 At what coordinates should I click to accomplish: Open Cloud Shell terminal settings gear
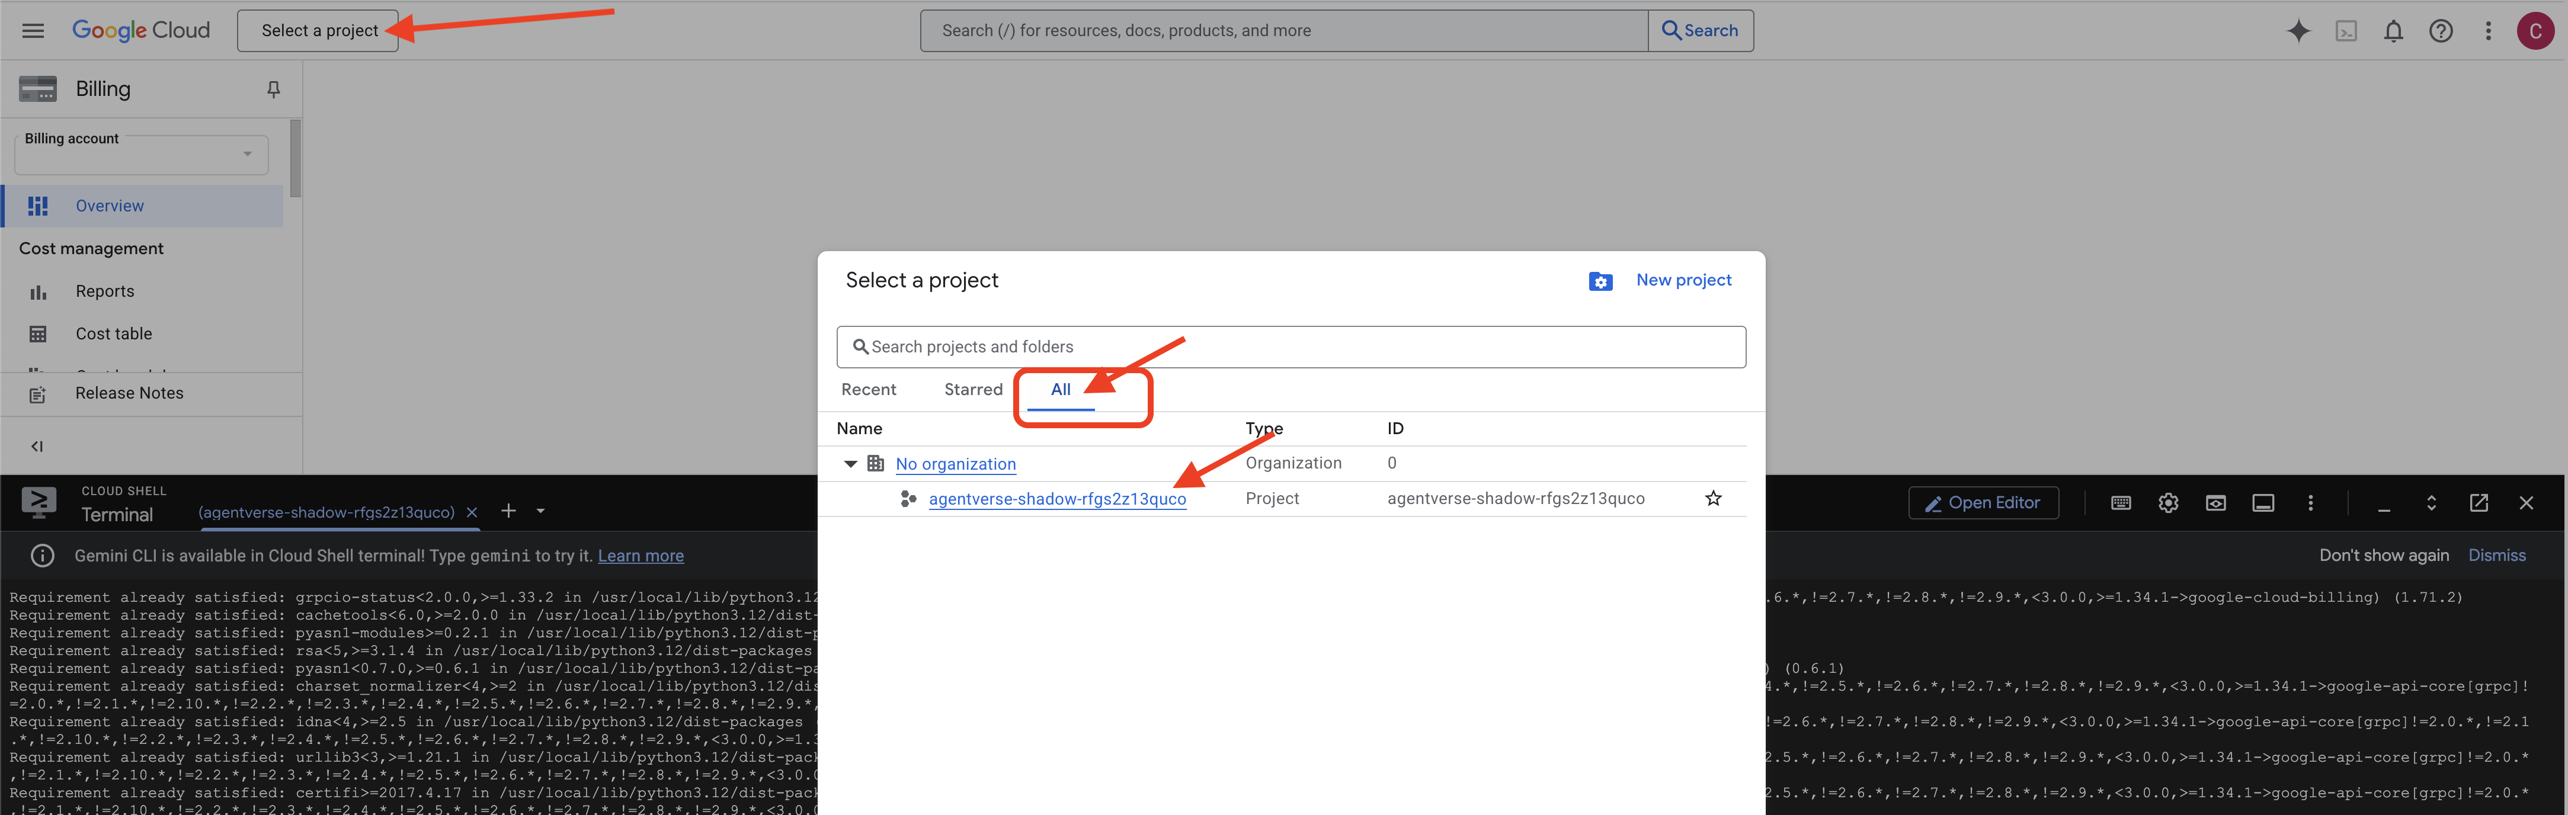tap(2167, 503)
